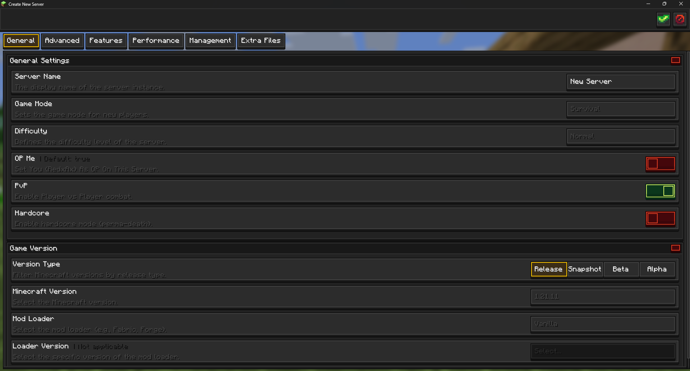Screen dimensions: 690x371
Task: Select the Snapshot version type
Action: click(x=585, y=269)
